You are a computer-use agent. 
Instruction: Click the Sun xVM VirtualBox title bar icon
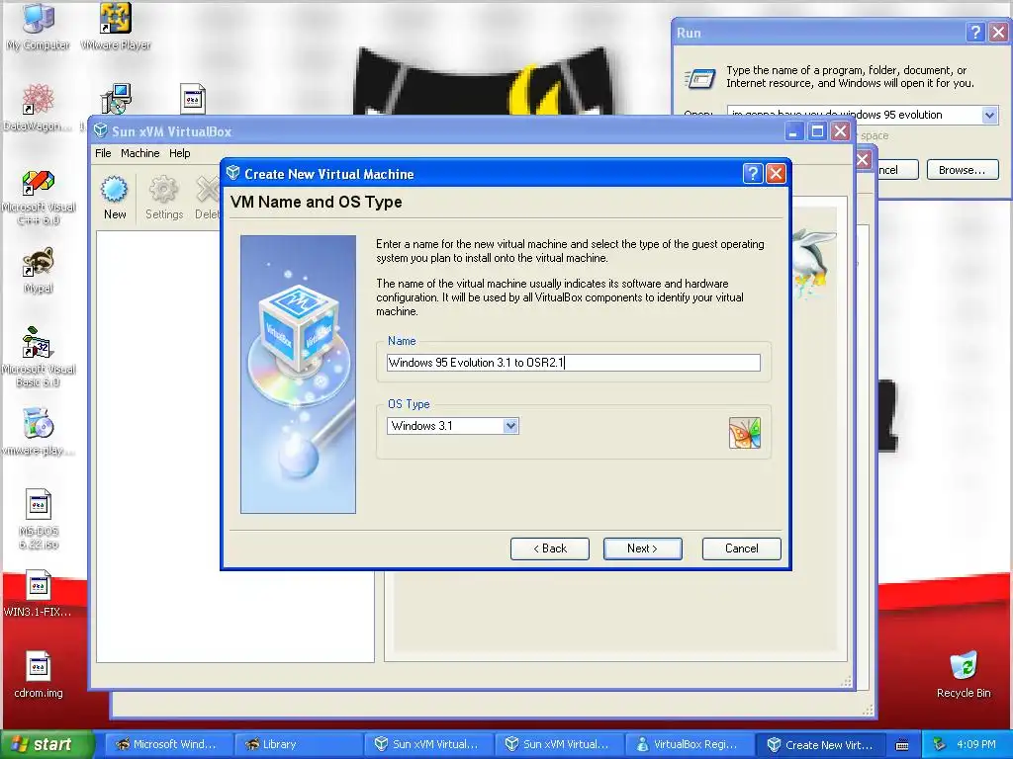tap(100, 131)
